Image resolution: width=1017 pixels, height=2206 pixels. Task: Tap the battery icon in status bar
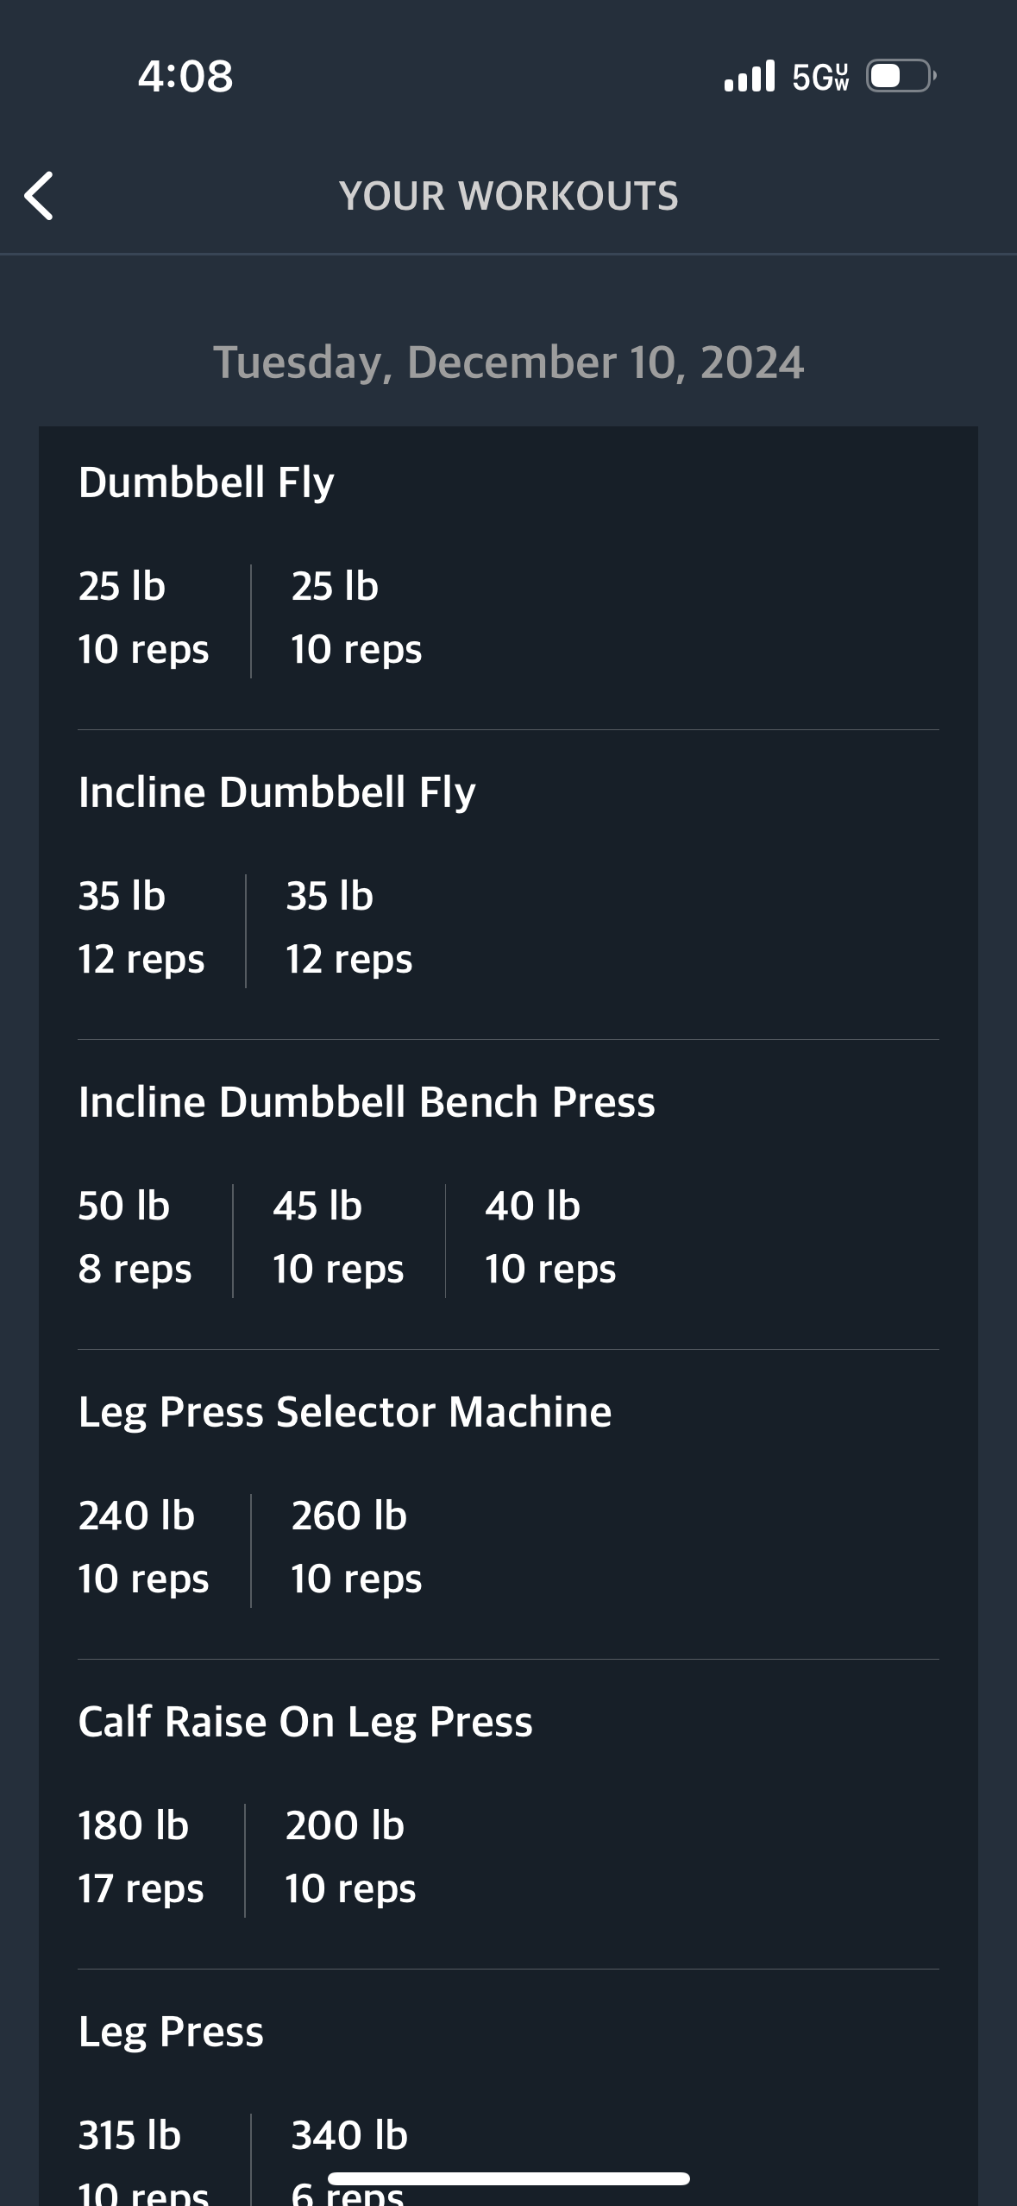point(901,76)
